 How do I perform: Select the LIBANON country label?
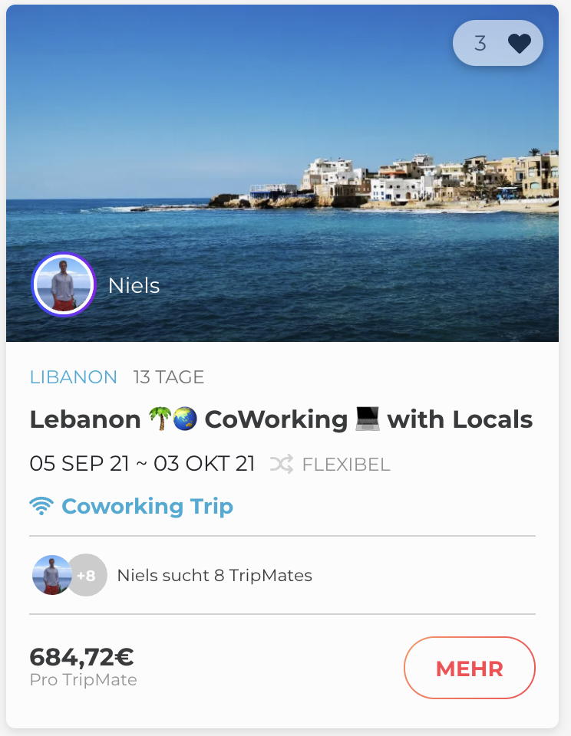(74, 377)
